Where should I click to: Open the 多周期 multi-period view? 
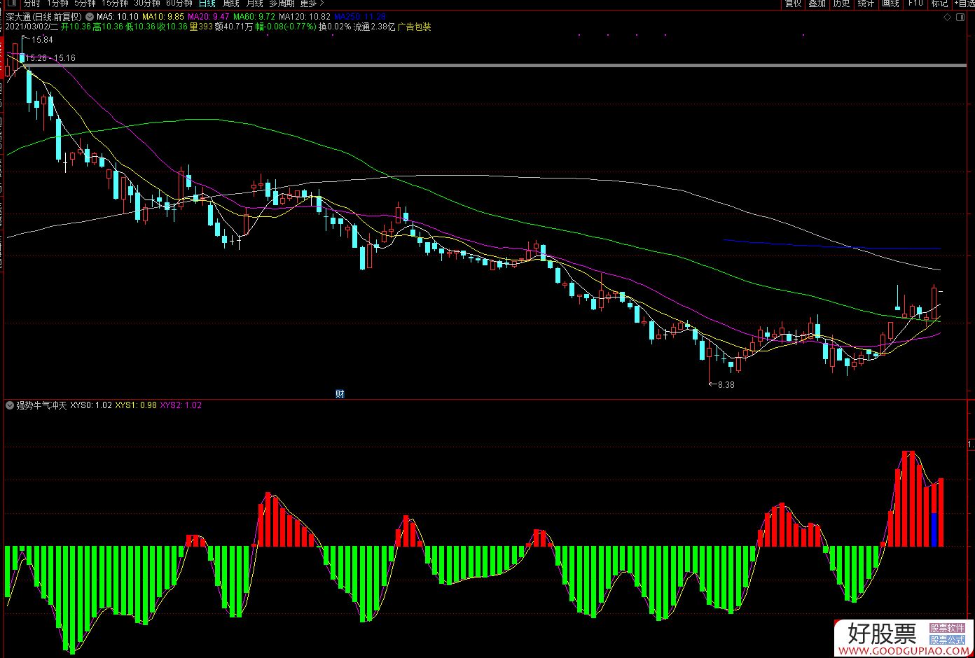pos(282,3)
